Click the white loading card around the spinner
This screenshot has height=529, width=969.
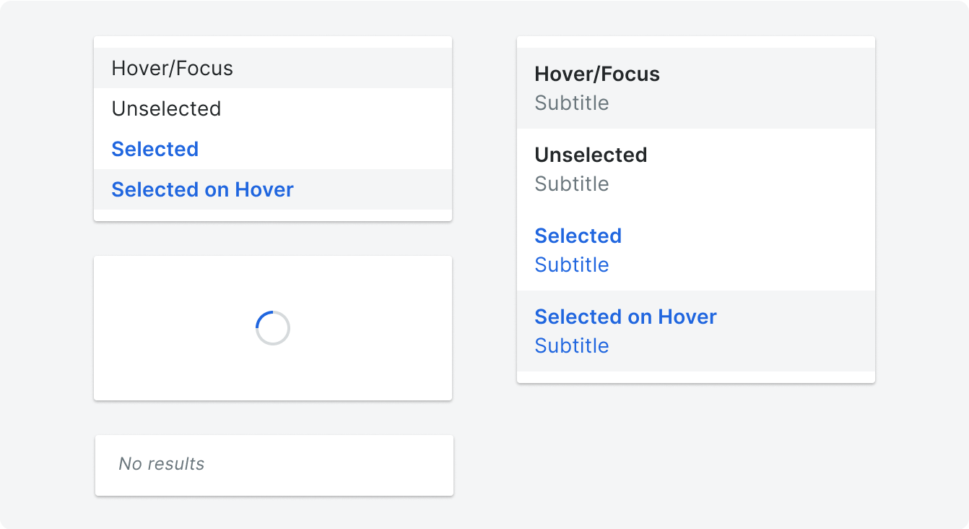(x=273, y=328)
